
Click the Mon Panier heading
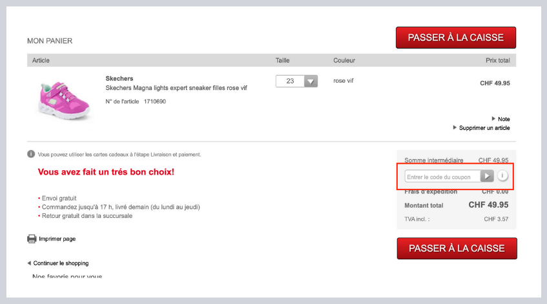50,41
